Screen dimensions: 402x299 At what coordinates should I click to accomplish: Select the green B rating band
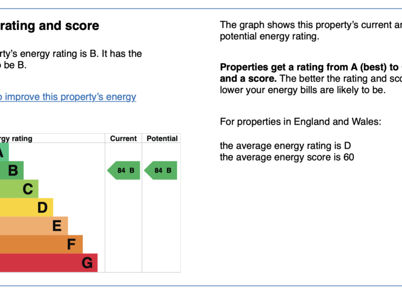(12, 170)
